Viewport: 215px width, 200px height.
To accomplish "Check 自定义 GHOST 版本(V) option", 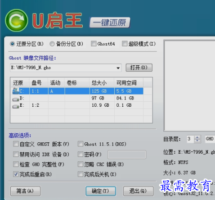I will click(x=16, y=144).
